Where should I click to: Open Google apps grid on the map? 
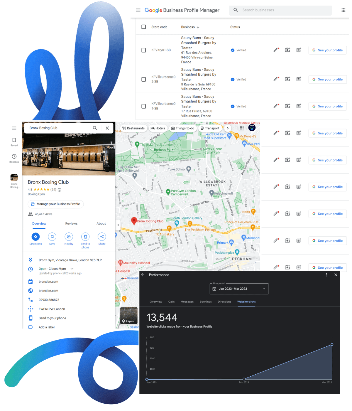point(241,128)
